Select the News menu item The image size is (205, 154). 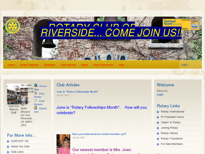85,65
